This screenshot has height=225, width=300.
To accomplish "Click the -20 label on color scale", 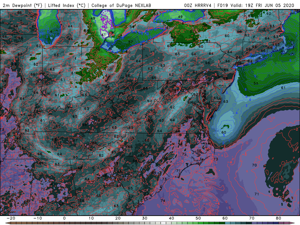I will (10, 218).
